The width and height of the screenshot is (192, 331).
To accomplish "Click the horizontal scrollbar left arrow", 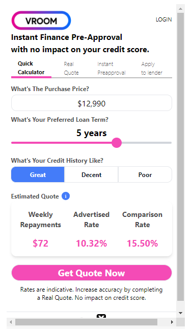I will (11, 322).
